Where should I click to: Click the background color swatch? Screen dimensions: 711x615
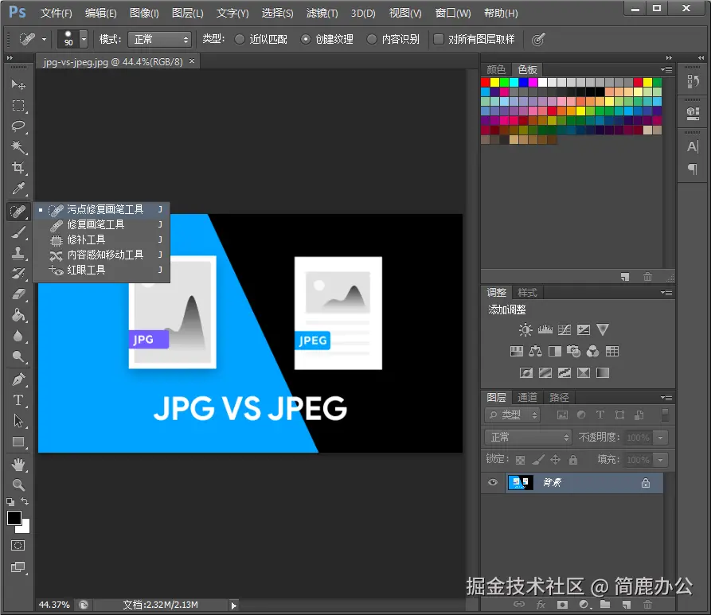click(x=25, y=527)
